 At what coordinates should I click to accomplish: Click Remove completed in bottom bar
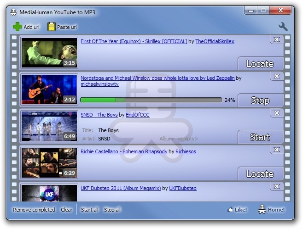tap(34, 210)
